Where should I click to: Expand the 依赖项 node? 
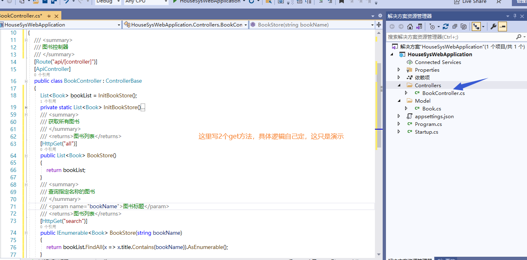(x=399, y=77)
